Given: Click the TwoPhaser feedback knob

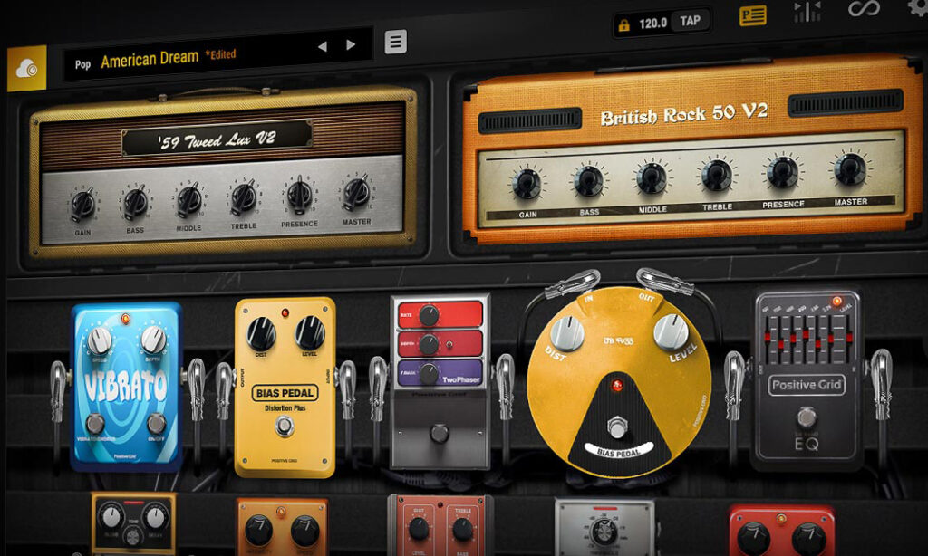Looking at the screenshot, I should pyautogui.click(x=428, y=373).
